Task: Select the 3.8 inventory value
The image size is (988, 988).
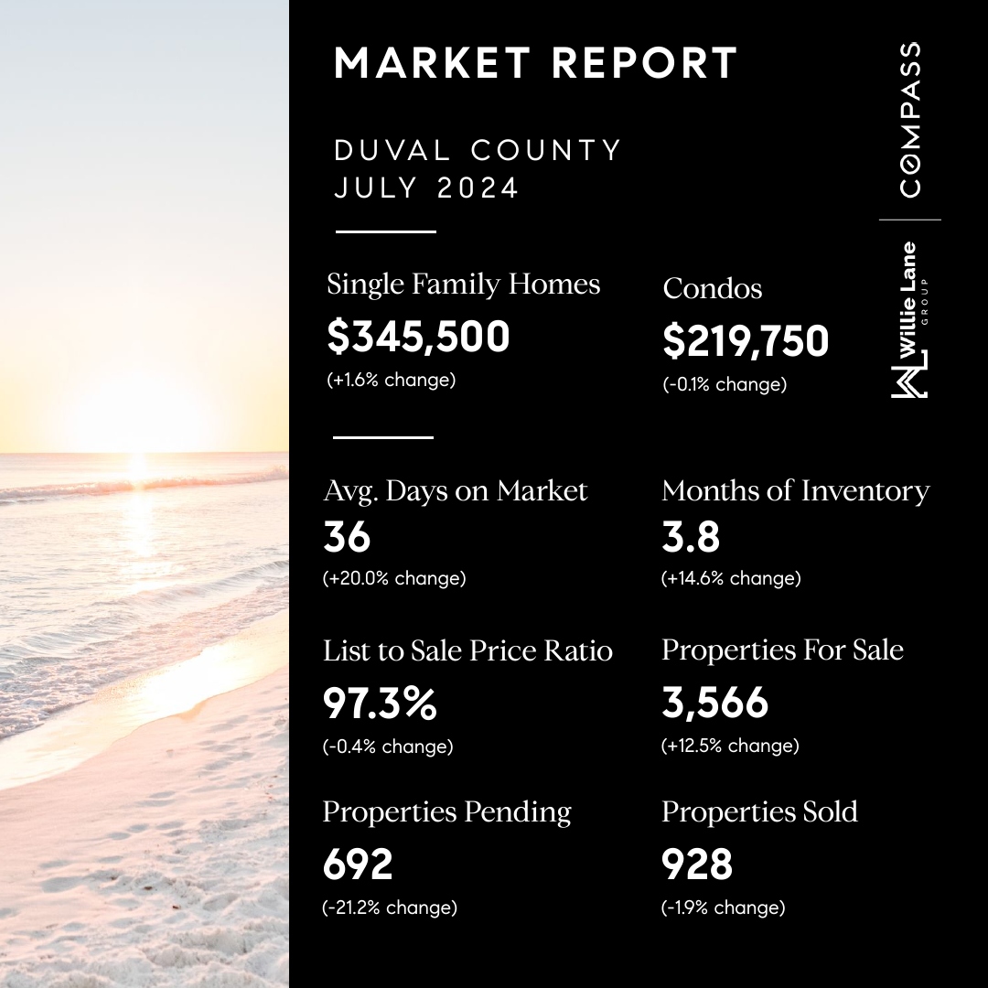Action: pyautogui.click(x=691, y=538)
